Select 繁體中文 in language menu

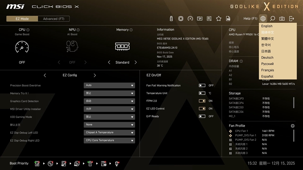point(278,39)
